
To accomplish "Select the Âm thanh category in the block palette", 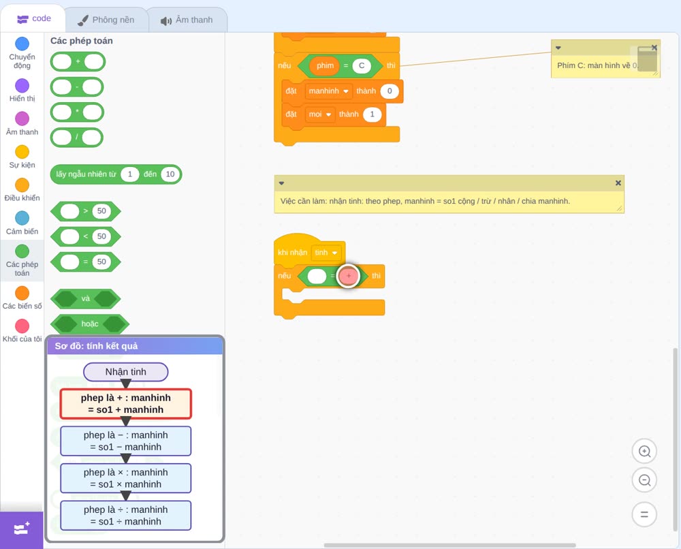I will click(22, 124).
